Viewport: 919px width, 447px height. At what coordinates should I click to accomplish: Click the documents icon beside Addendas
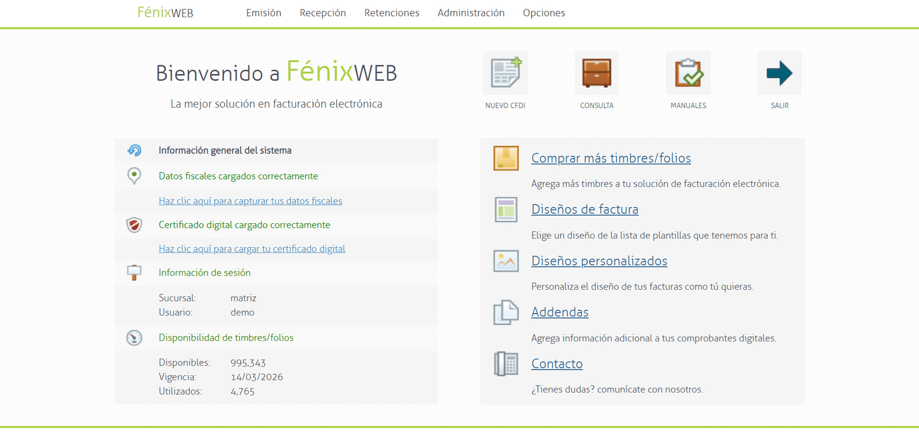(506, 312)
